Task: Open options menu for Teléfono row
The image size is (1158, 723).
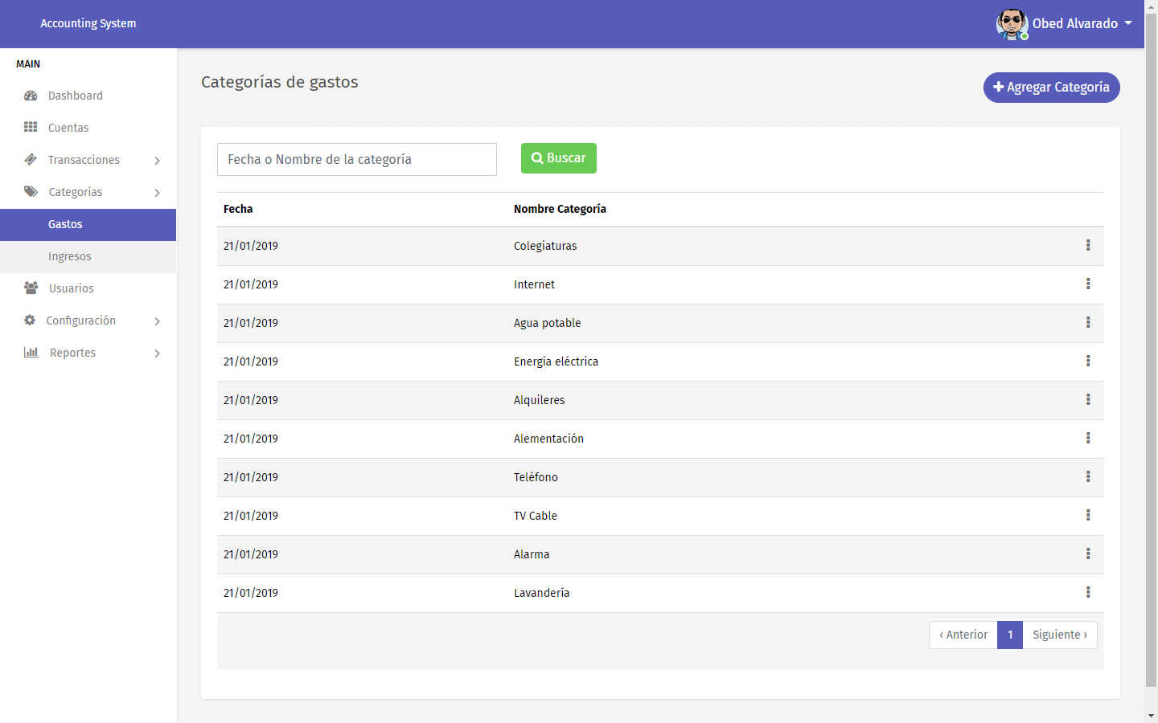Action: click(1088, 476)
